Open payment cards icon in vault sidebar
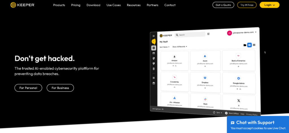Image resolution: width=289 pixels, height=133 pixels. pos(154,53)
